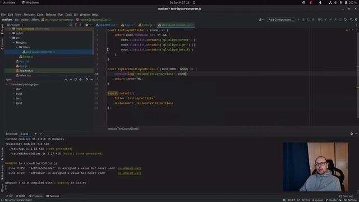Open the IDE settings gear in toolbar
The image size is (359, 202).
(x=356, y=20)
